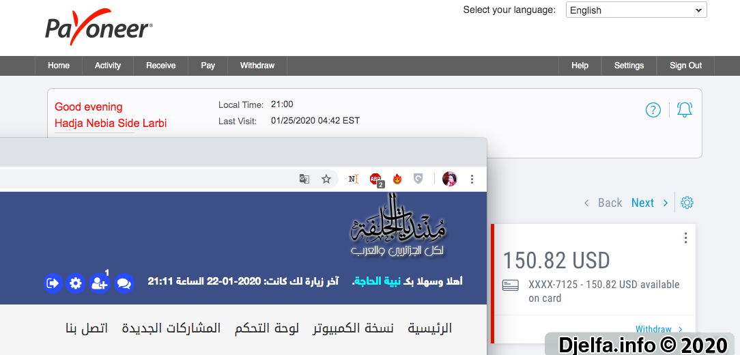
Task: Open the forum friend requests icon
Action: [100, 283]
